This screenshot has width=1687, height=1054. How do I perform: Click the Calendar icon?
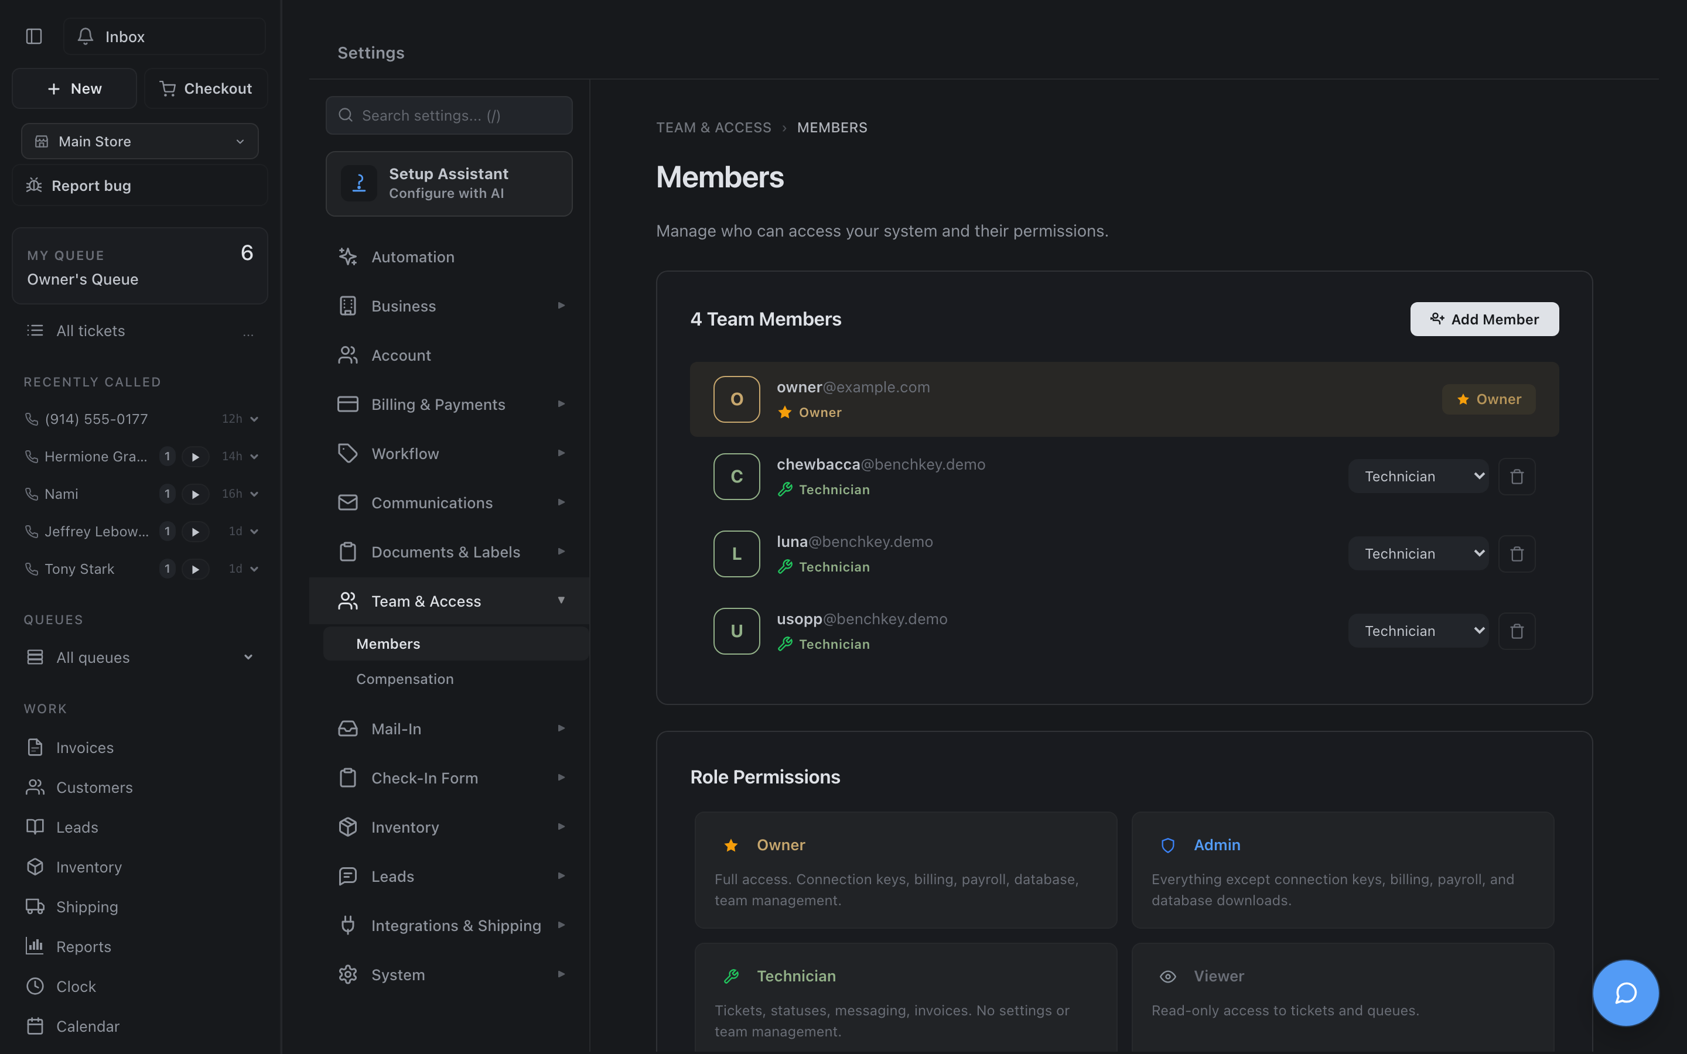pos(35,1025)
